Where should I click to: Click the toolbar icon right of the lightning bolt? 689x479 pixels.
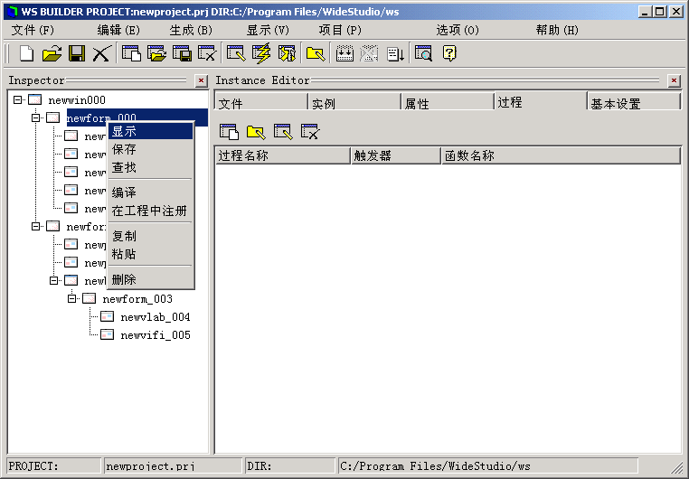click(x=287, y=53)
